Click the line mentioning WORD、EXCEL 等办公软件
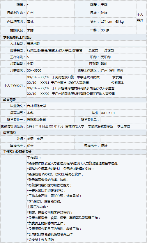This screenshot has height=243, width=147. [55, 174]
